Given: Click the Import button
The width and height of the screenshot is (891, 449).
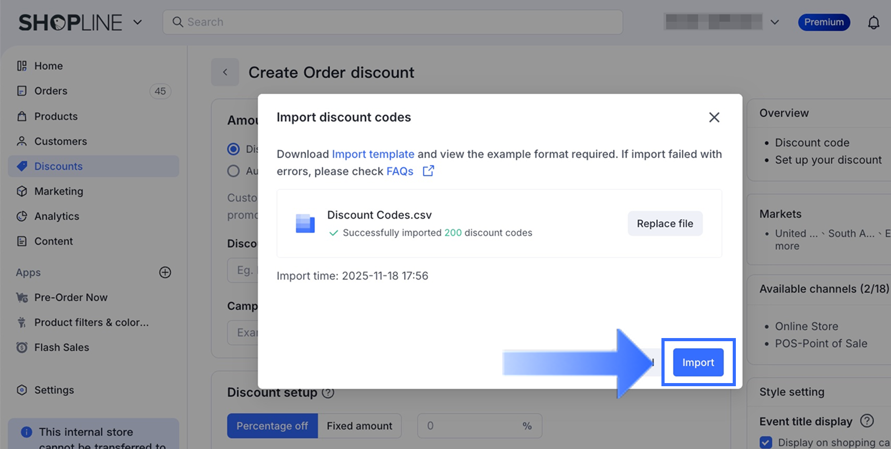Looking at the screenshot, I should tap(698, 363).
